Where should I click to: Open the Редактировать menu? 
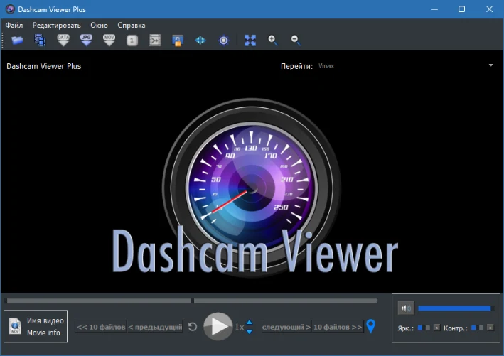tap(57, 25)
